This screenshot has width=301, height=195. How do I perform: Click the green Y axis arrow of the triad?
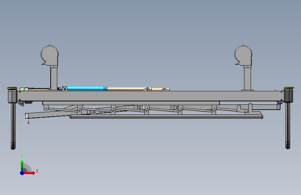pos(22,165)
